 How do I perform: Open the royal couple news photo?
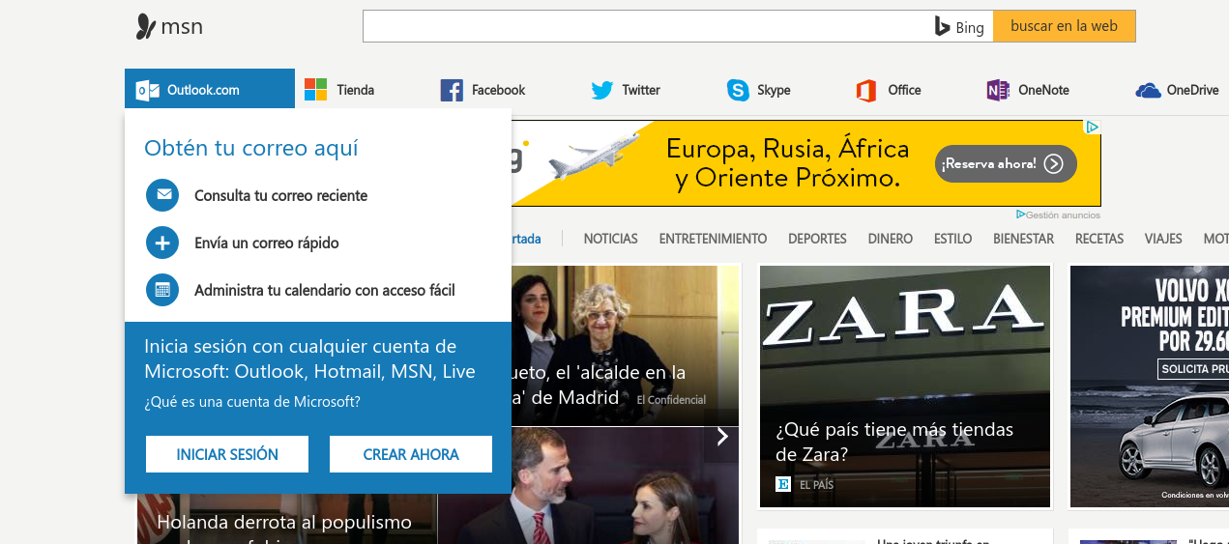589,485
